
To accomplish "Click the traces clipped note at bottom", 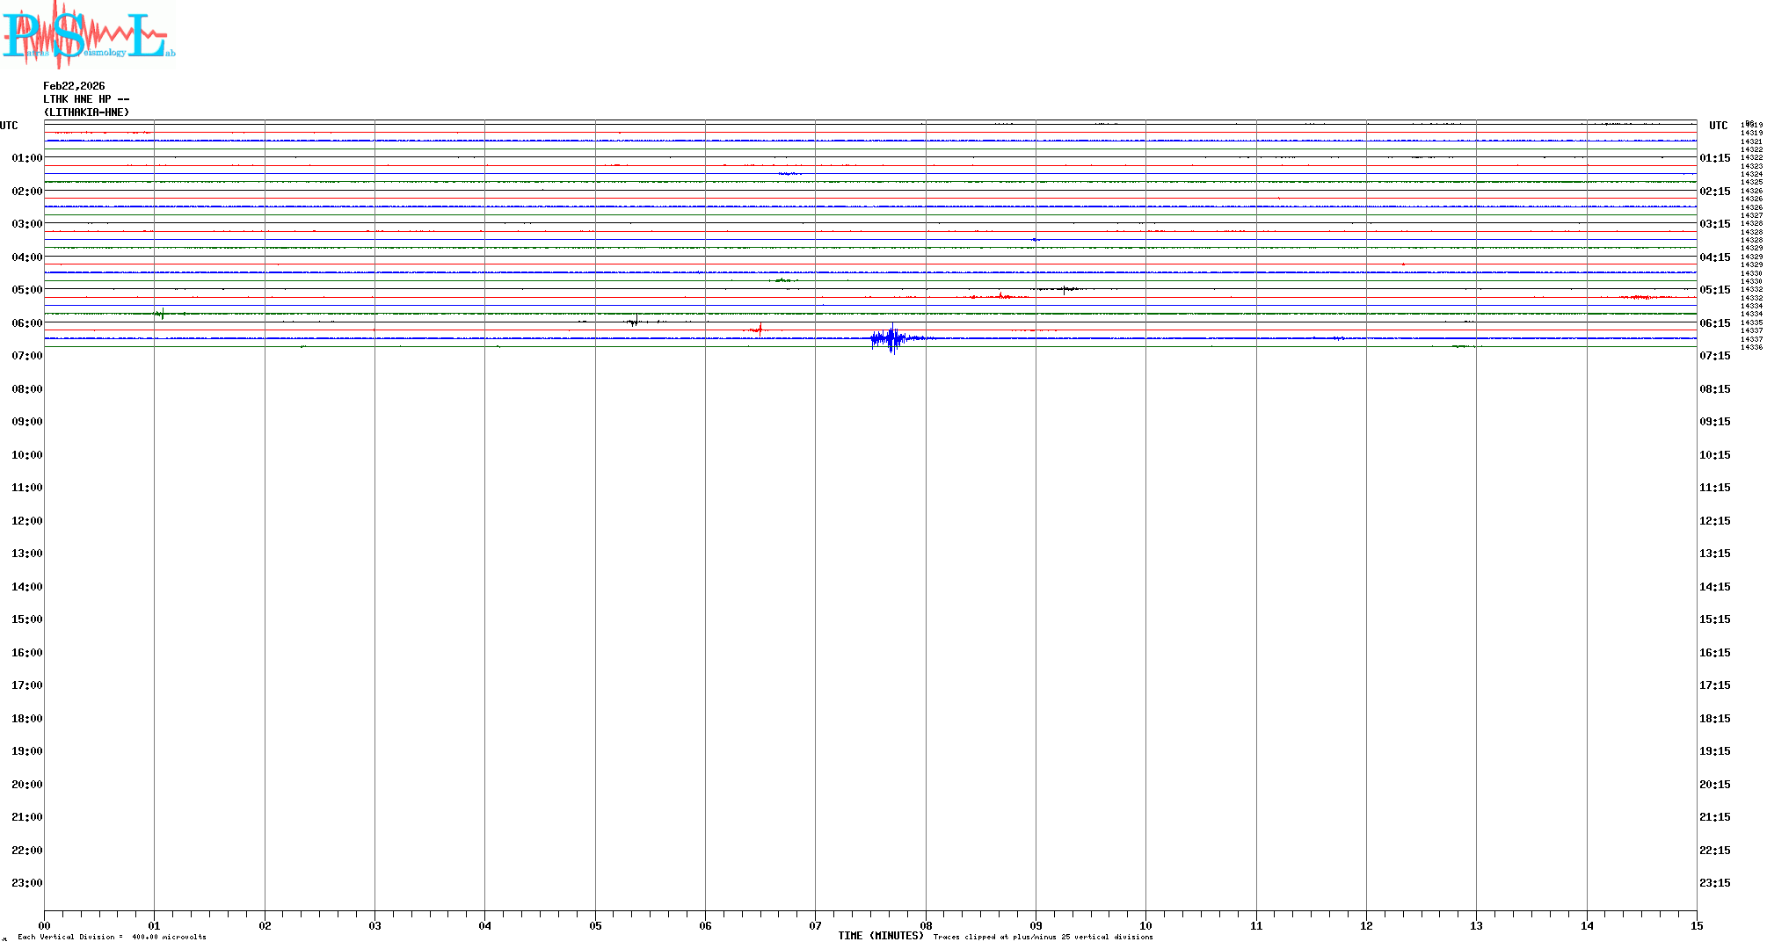I will pos(1043,937).
